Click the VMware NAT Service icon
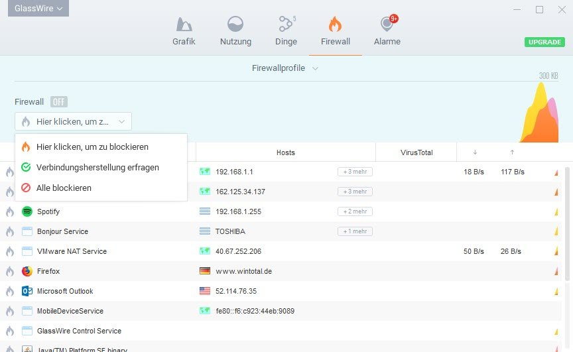This screenshot has height=352, width=573. click(x=27, y=251)
